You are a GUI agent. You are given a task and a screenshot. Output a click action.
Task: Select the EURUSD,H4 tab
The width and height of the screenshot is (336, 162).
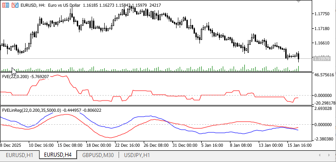(x=57, y=155)
